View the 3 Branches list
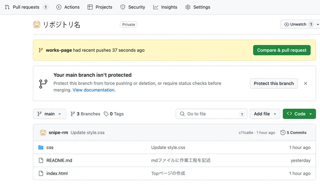320x185 pixels. pyautogui.click(x=85, y=114)
